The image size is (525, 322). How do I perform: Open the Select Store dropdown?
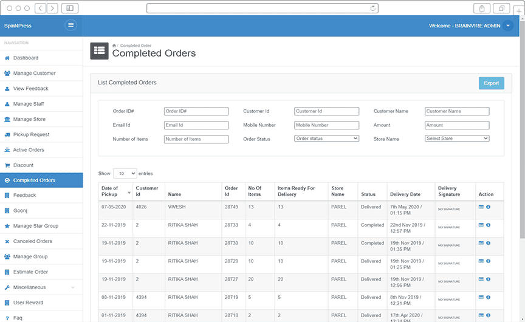click(457, 139)
